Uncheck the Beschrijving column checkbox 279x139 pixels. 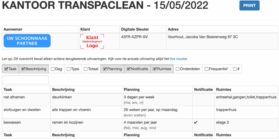point(23,69)
